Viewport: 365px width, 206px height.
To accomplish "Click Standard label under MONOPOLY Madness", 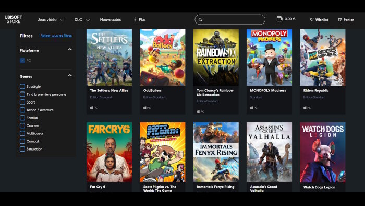I will point(256,97).
